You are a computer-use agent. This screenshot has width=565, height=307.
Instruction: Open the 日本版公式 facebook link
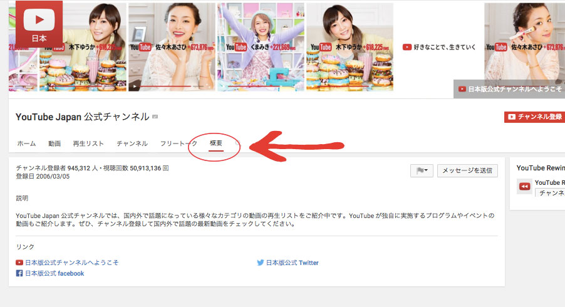coord(54,274)
